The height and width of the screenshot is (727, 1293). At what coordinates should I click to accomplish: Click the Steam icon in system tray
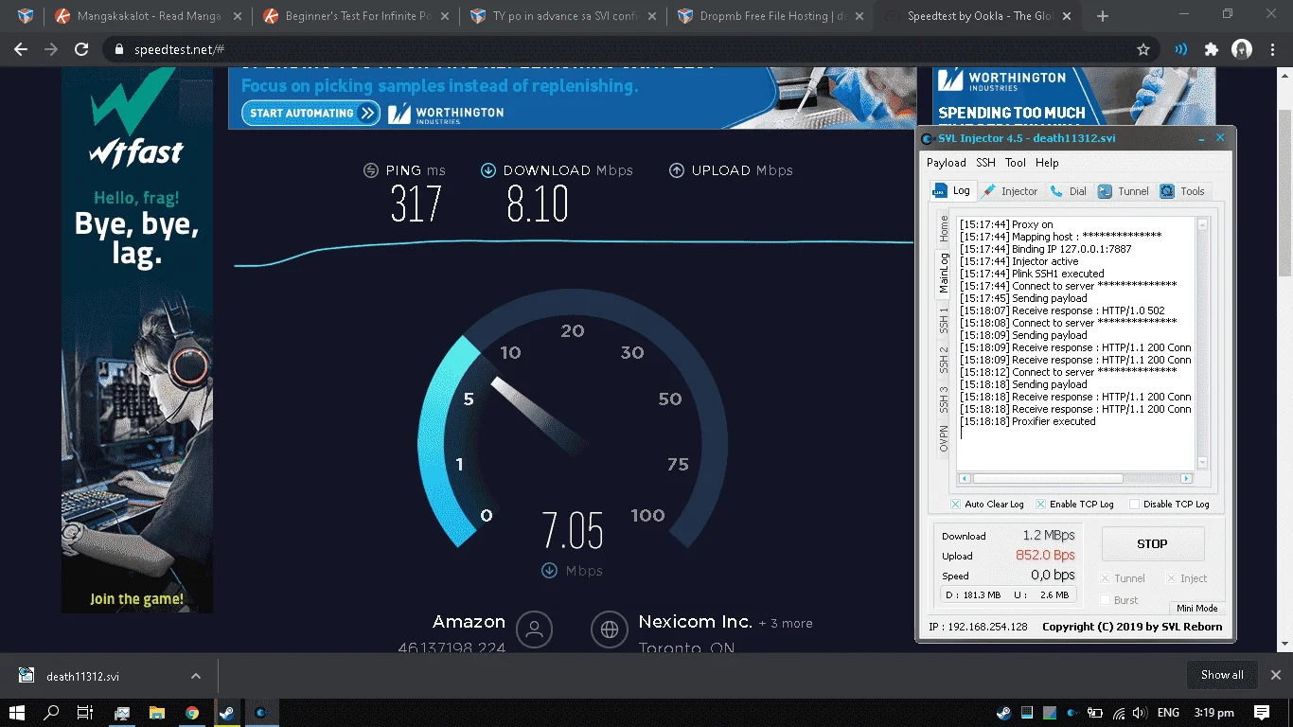[1003, 712]
